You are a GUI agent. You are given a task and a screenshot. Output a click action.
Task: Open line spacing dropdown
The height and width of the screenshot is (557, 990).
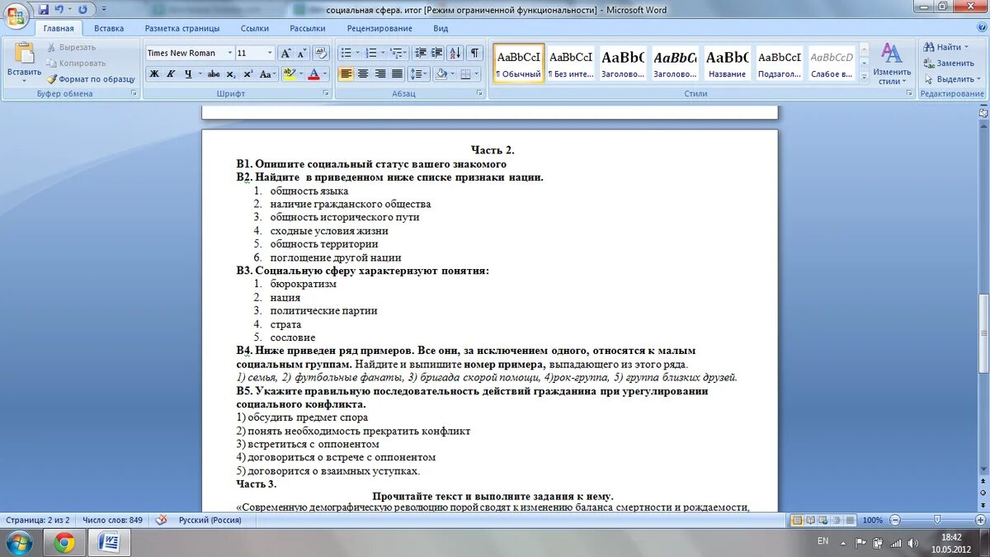[419, 74]
